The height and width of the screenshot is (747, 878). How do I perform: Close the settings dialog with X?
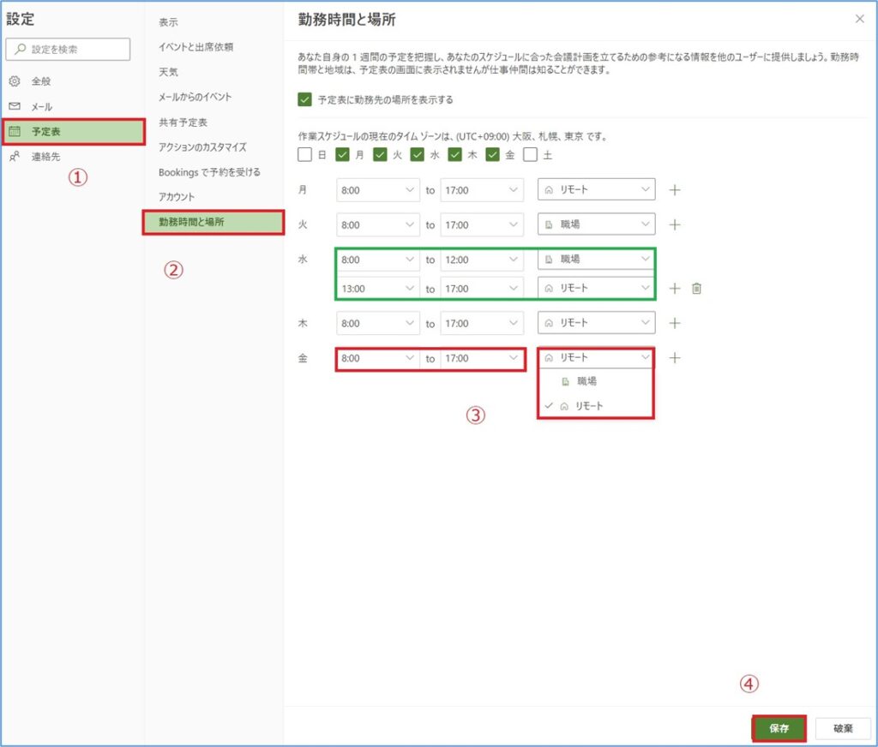(x=860, y=19)
